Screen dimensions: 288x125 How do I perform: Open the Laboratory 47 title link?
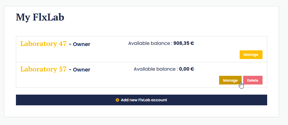point(43,44)
